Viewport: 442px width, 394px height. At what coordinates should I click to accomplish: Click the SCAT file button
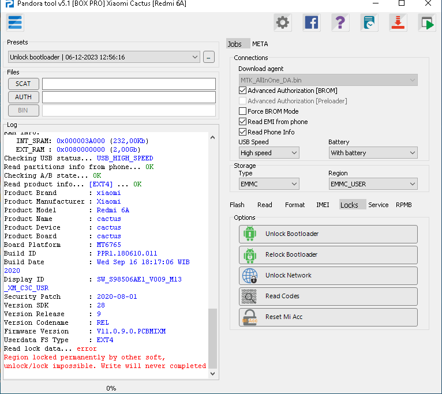24,84
